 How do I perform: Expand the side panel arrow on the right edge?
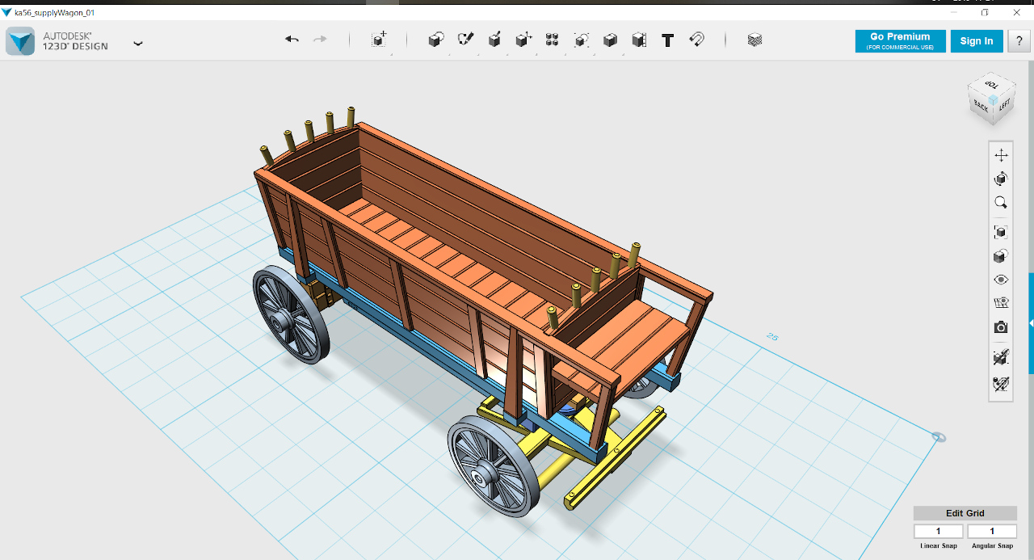point(1031,323)
